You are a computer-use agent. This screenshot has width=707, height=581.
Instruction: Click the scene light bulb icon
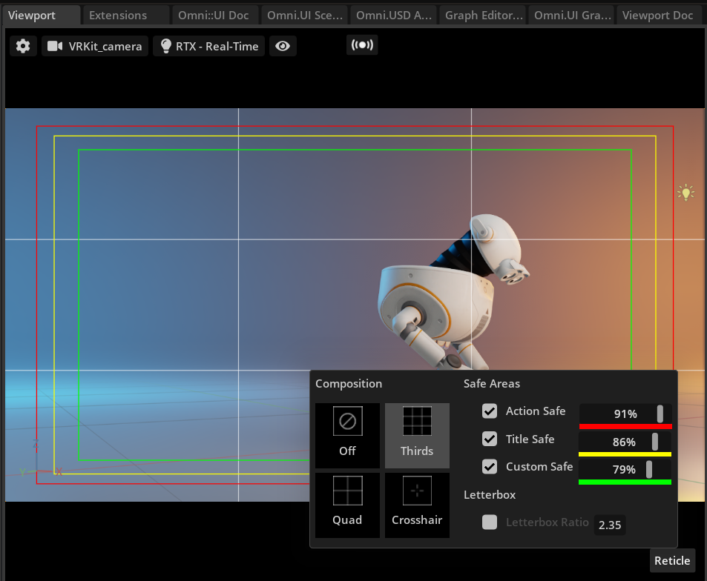pyautogui.click(x=685, y=191)
